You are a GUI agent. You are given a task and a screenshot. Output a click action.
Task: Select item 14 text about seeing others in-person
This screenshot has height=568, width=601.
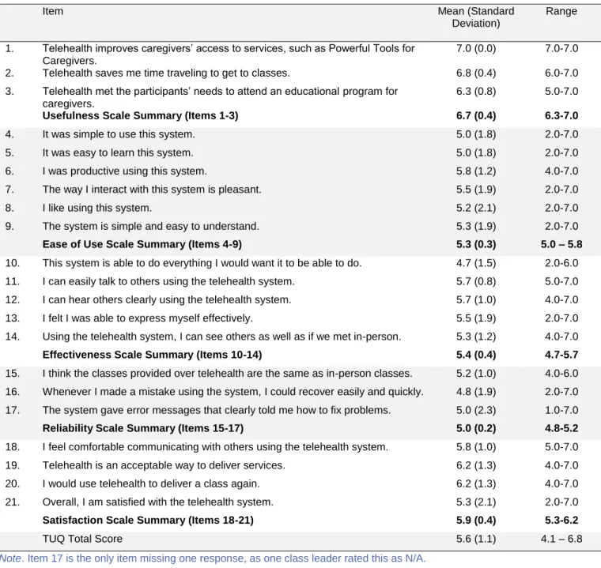(221, 337)
